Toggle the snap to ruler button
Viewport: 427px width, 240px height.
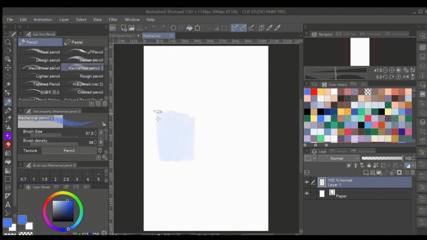coord(234,28)
